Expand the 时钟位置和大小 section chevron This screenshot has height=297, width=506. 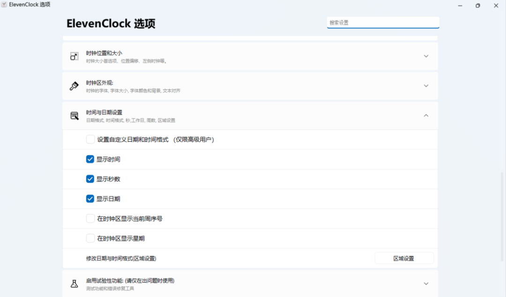[x=426, y=56]
